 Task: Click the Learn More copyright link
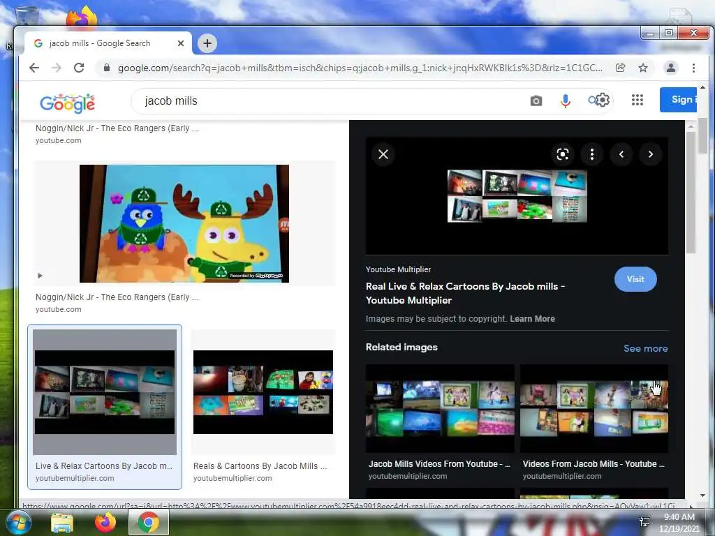coord(532,318)
